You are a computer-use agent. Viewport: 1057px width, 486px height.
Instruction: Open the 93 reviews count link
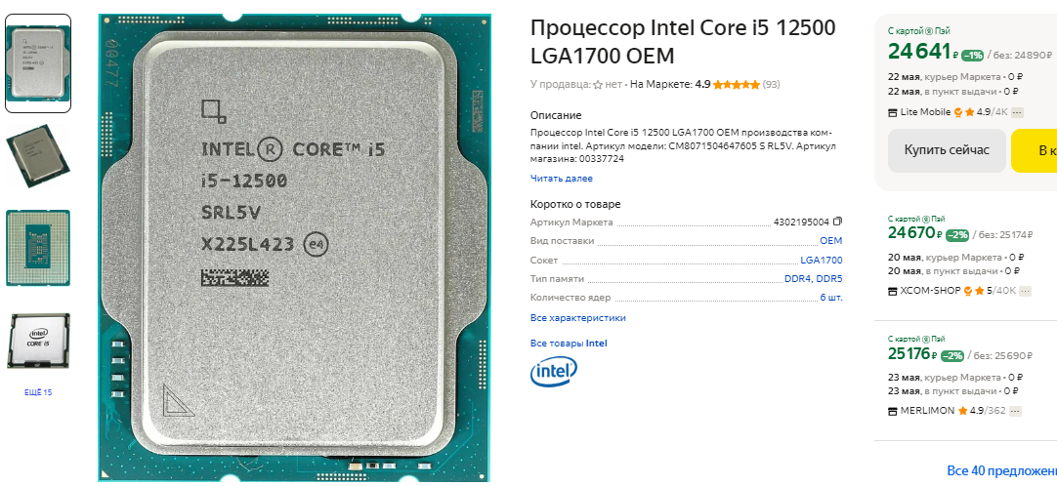(771, 85)
